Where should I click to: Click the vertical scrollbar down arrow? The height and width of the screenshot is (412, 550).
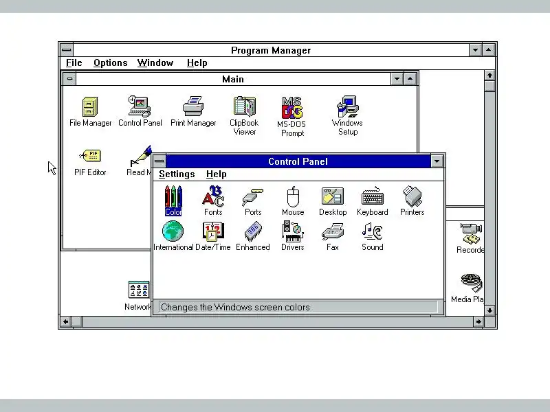pos(489,310)
